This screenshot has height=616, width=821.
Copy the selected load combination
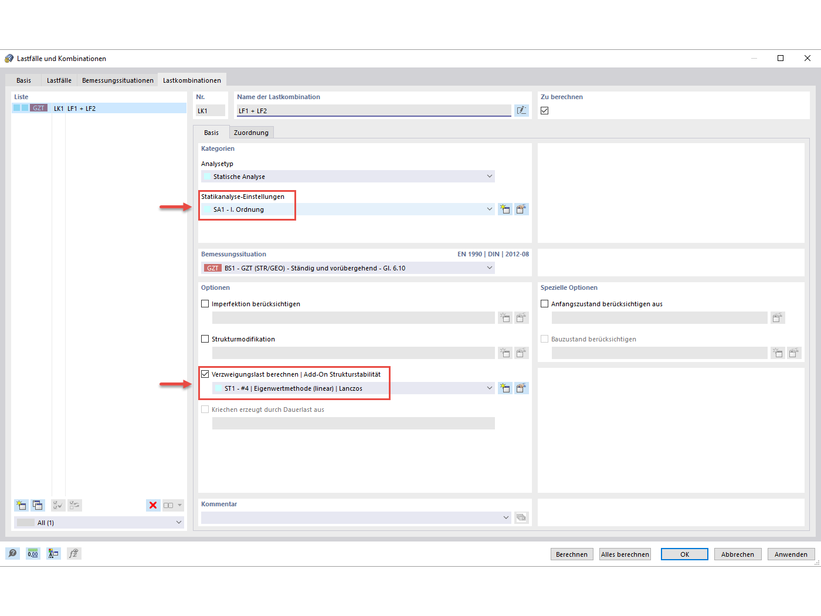point(38,505)
